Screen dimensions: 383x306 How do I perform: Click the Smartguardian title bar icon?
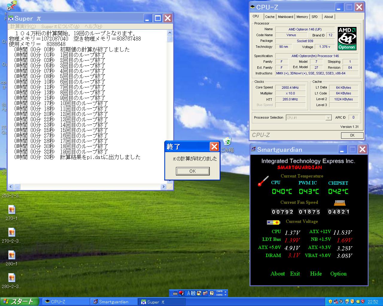[254, 149]
